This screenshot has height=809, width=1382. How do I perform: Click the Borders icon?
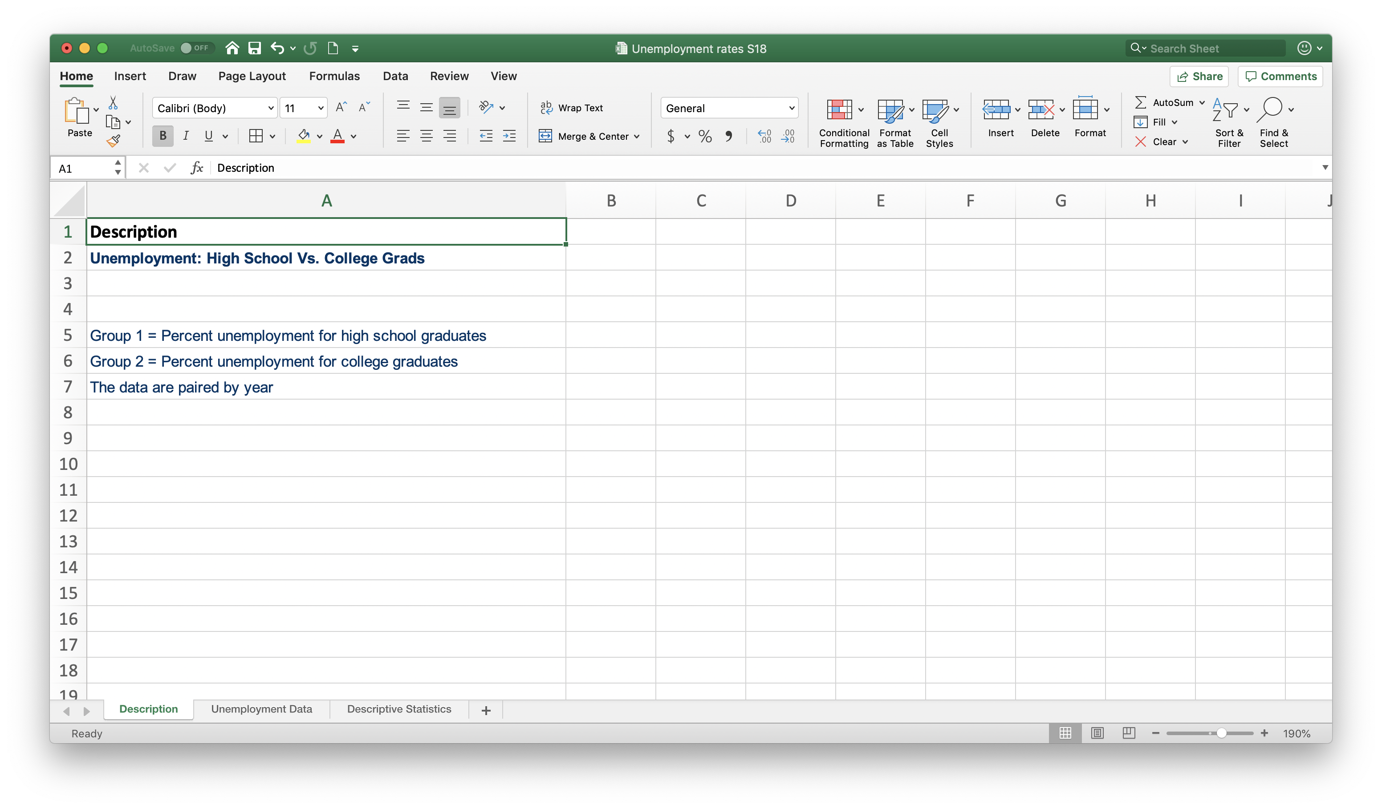[256, 137]
